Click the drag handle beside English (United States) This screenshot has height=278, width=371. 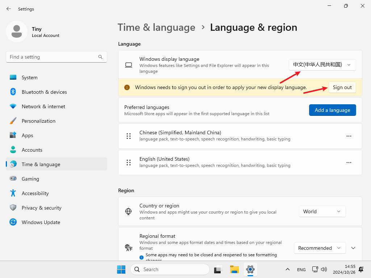tap(129, 163)
